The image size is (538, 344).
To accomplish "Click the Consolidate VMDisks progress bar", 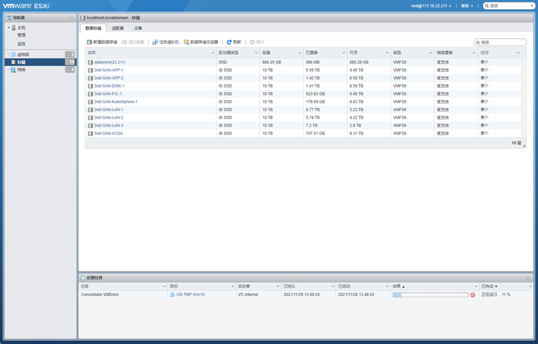I will (430, 295).
